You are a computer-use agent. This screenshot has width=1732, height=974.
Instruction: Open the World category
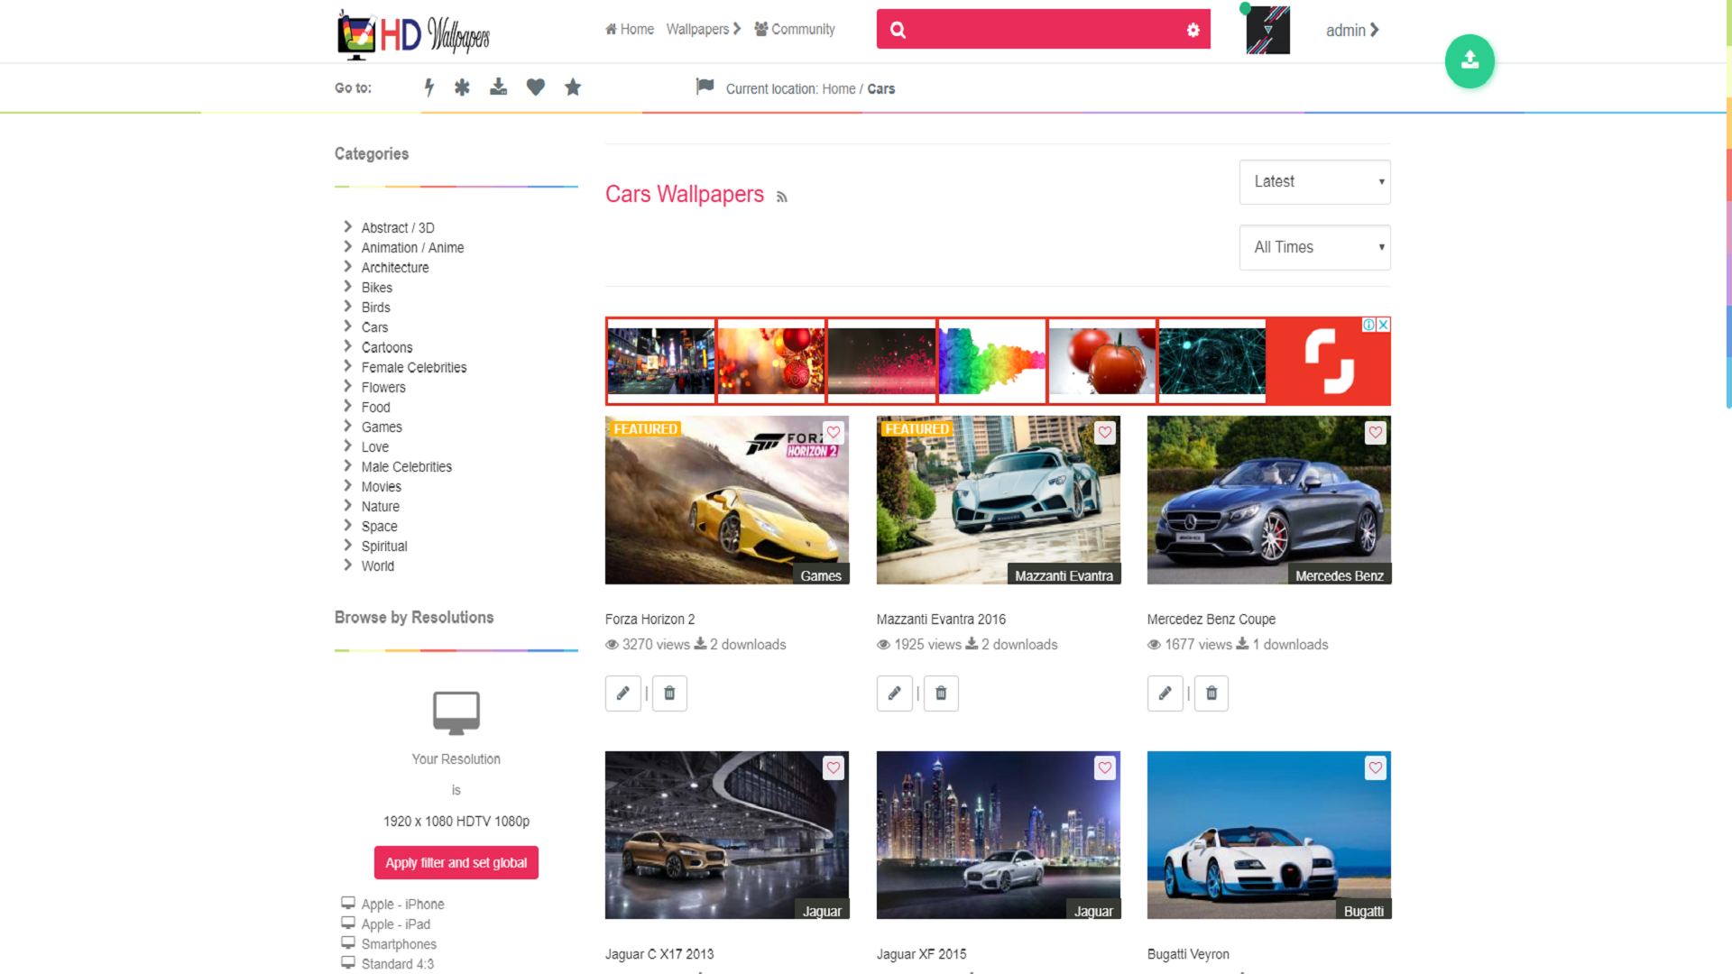tap(377, 565)
